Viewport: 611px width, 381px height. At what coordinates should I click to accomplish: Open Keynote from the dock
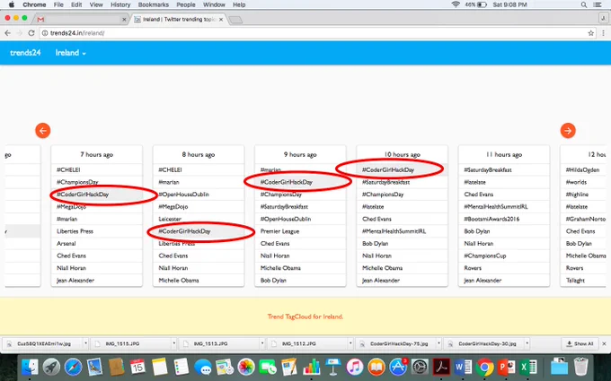[332, 367]
